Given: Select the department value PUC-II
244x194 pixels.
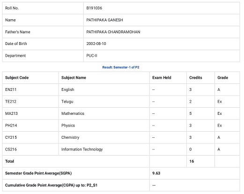Looking at the screenshot, I should click(x=92, y=56).
